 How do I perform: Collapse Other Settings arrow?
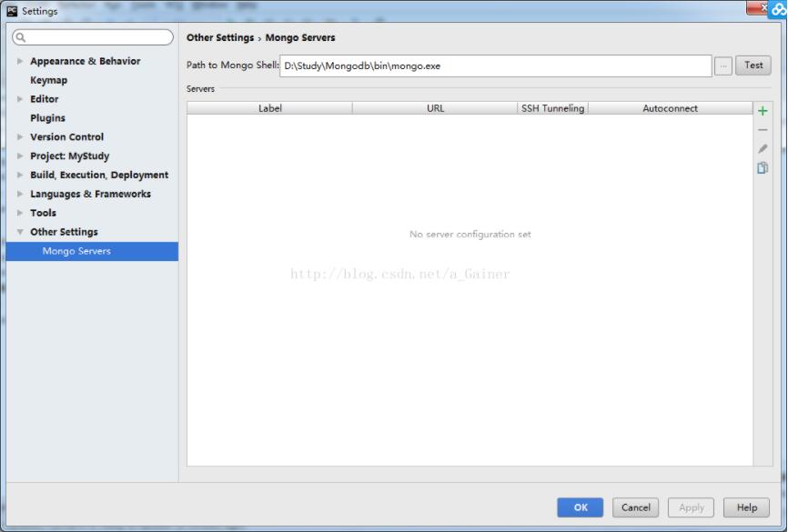20,232
